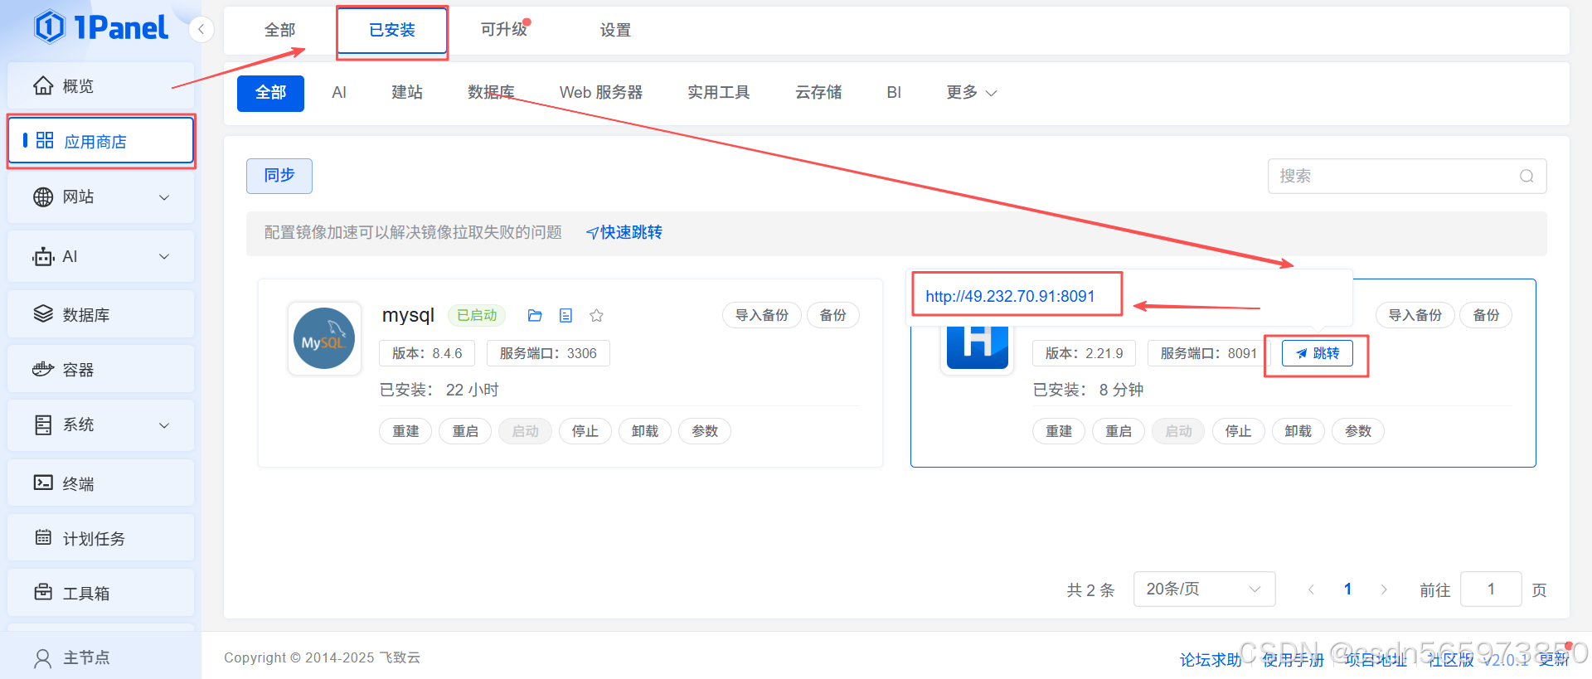Screen dimensions: 1592x679
Task: Click mysql 备份 button
Action: 833,315
